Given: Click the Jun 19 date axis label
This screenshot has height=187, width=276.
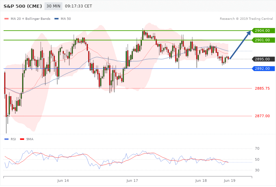Looking at the screenshot, I should 230,181.
